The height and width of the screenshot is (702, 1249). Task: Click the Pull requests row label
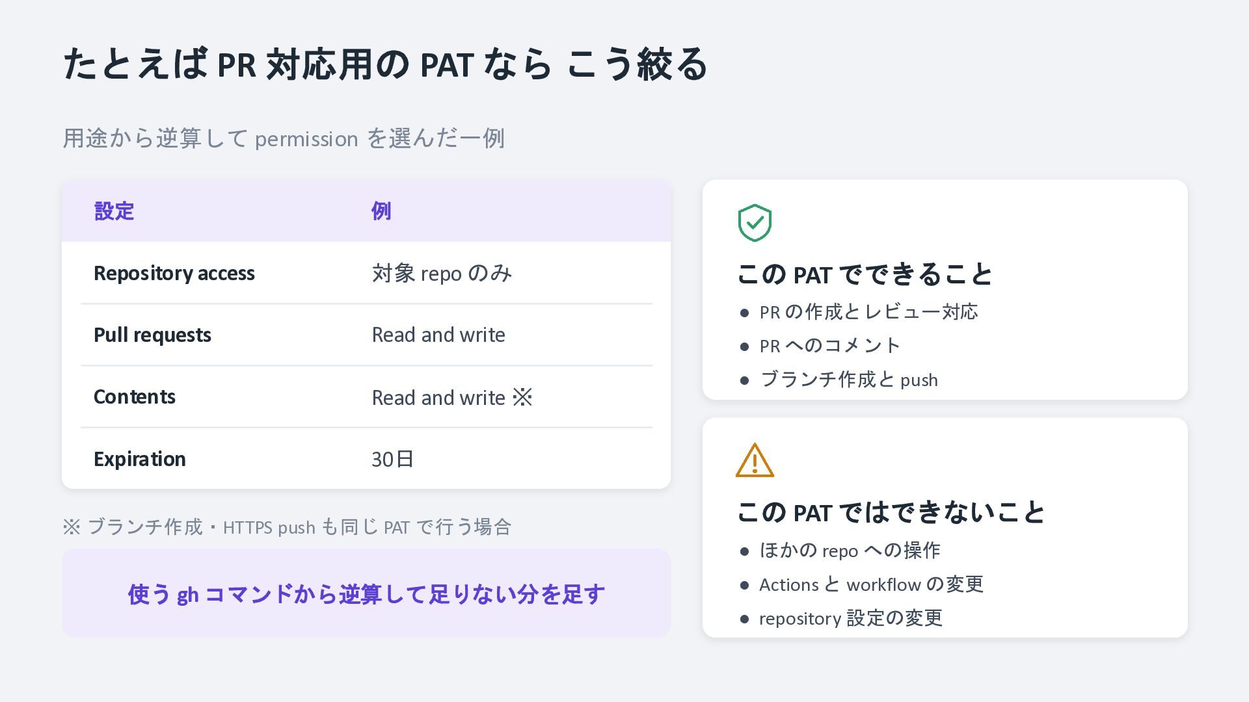[x=152, y=335]
